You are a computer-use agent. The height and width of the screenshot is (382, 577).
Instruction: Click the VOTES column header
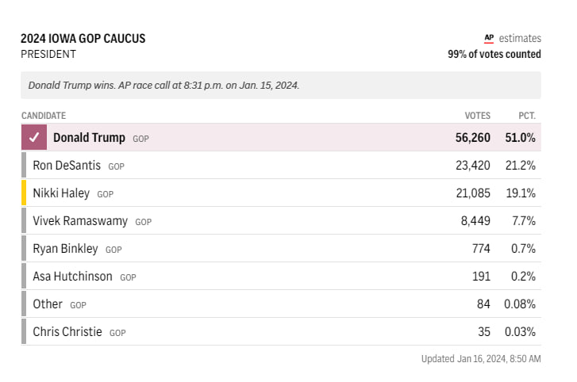[x=477, y=116]
